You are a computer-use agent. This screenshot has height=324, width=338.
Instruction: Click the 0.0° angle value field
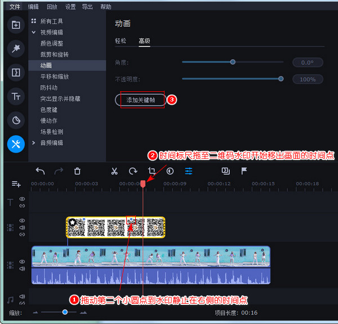(308, 63)
